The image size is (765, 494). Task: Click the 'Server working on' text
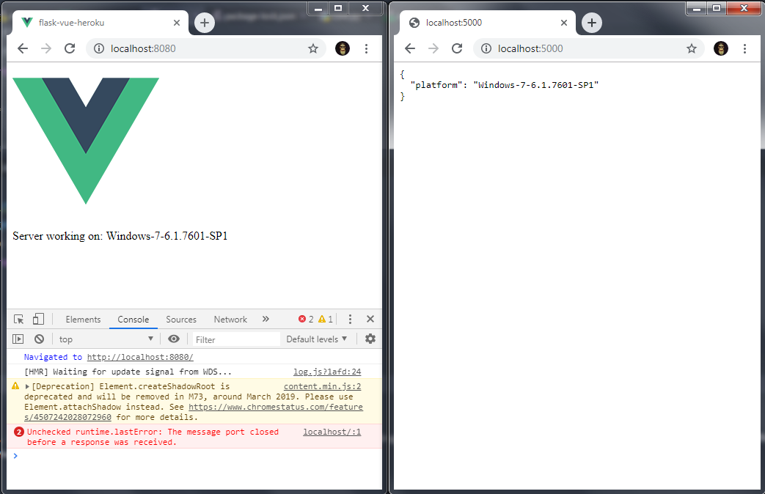120,236
